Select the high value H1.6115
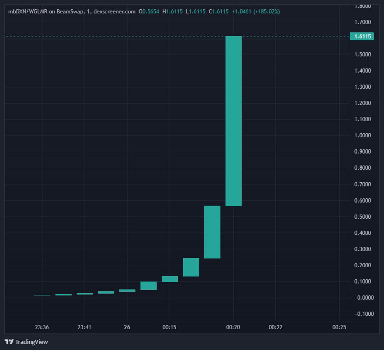The width and height of the screenshot is (384, 350). coord(172,12)
